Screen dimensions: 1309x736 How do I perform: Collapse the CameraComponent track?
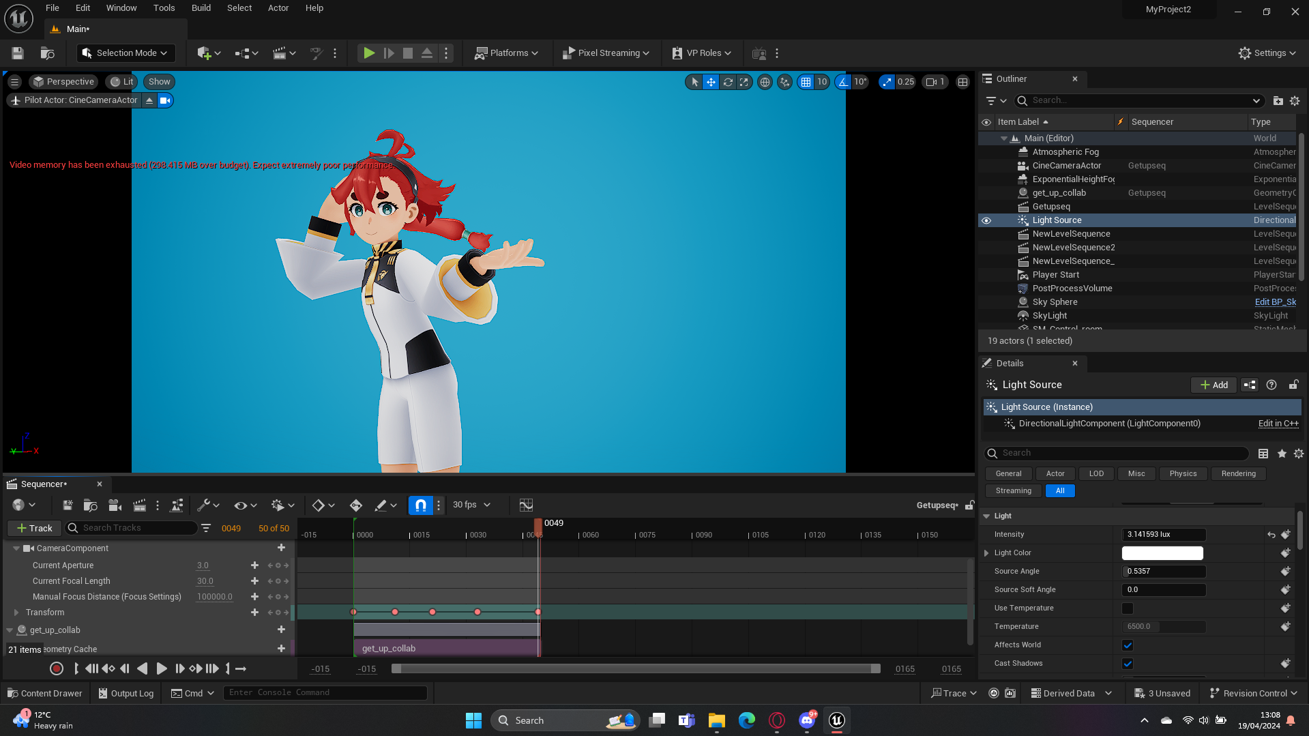pyautogui.click(x=16, y=548)
